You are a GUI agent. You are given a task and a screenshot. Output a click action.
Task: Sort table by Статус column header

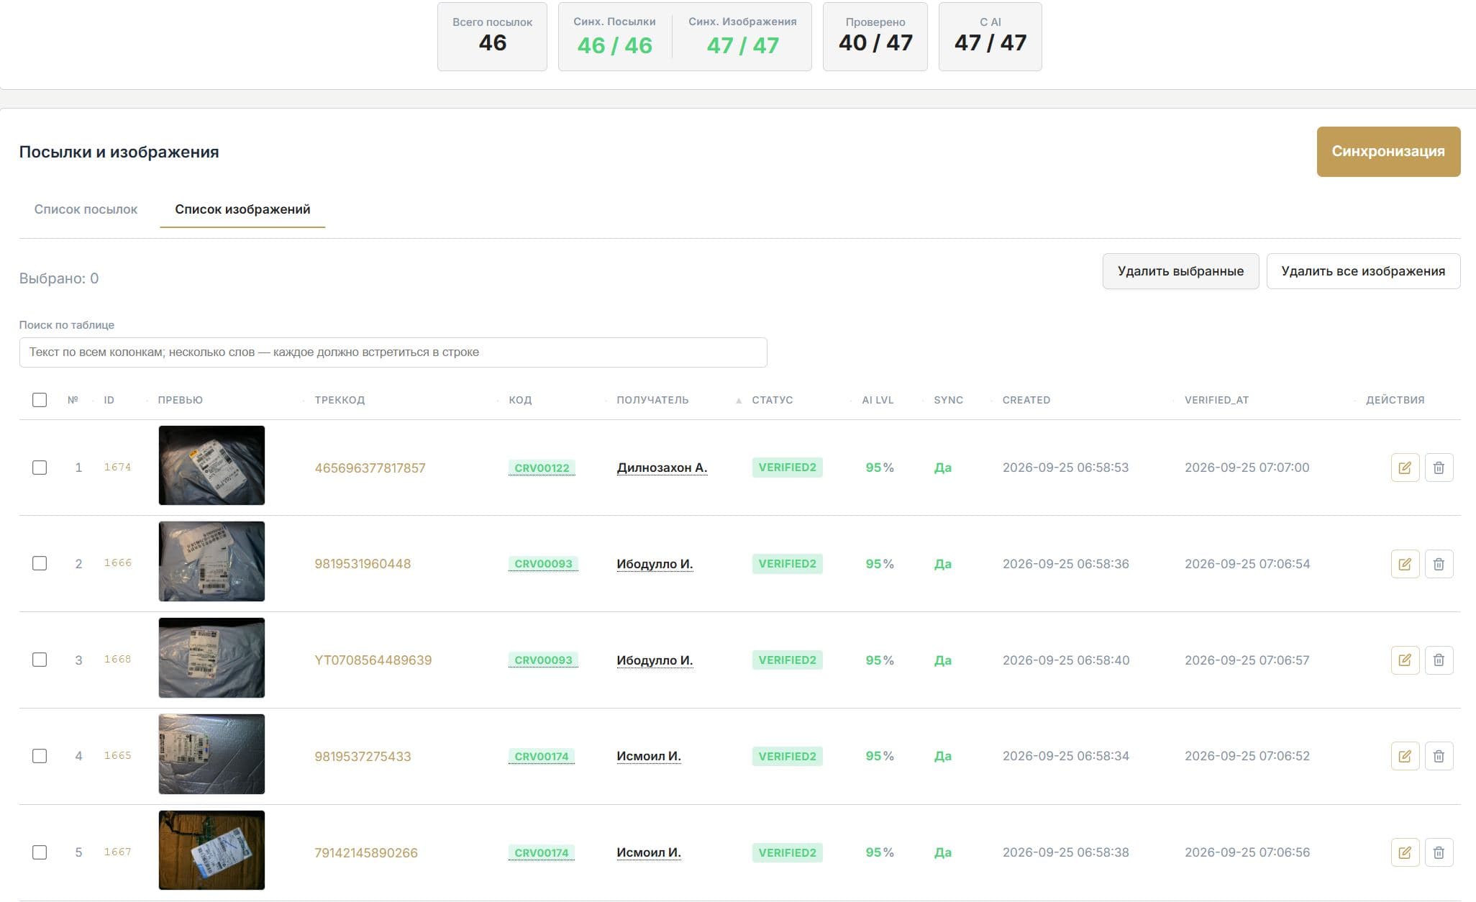coord(772,400)
